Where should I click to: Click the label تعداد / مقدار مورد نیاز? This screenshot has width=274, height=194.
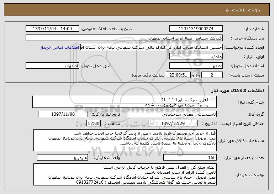pyautogui.click(x=244, y=158)
